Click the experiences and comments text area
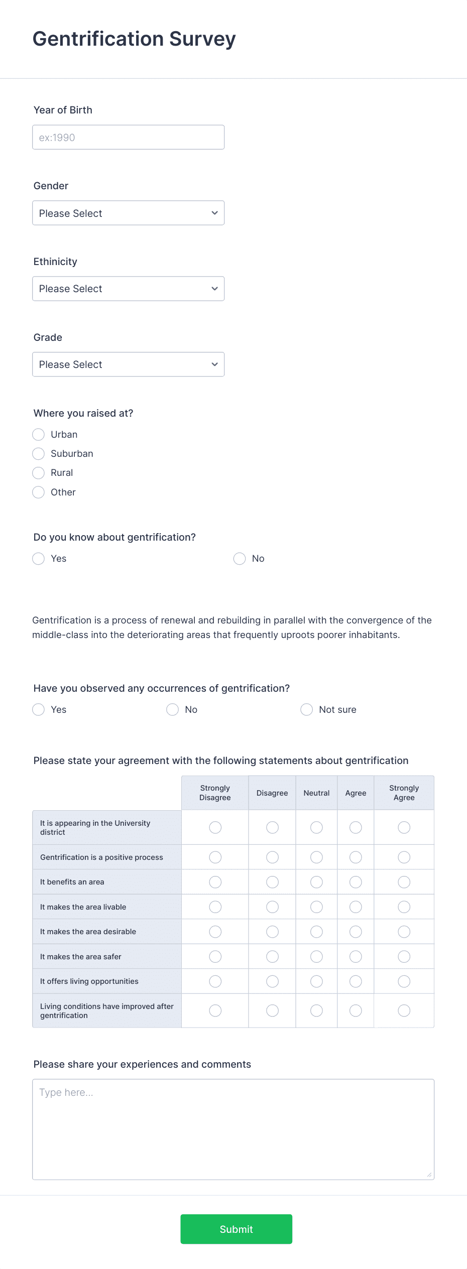The height and width of the screenshot is (1269, 467). click(234, 1129)
